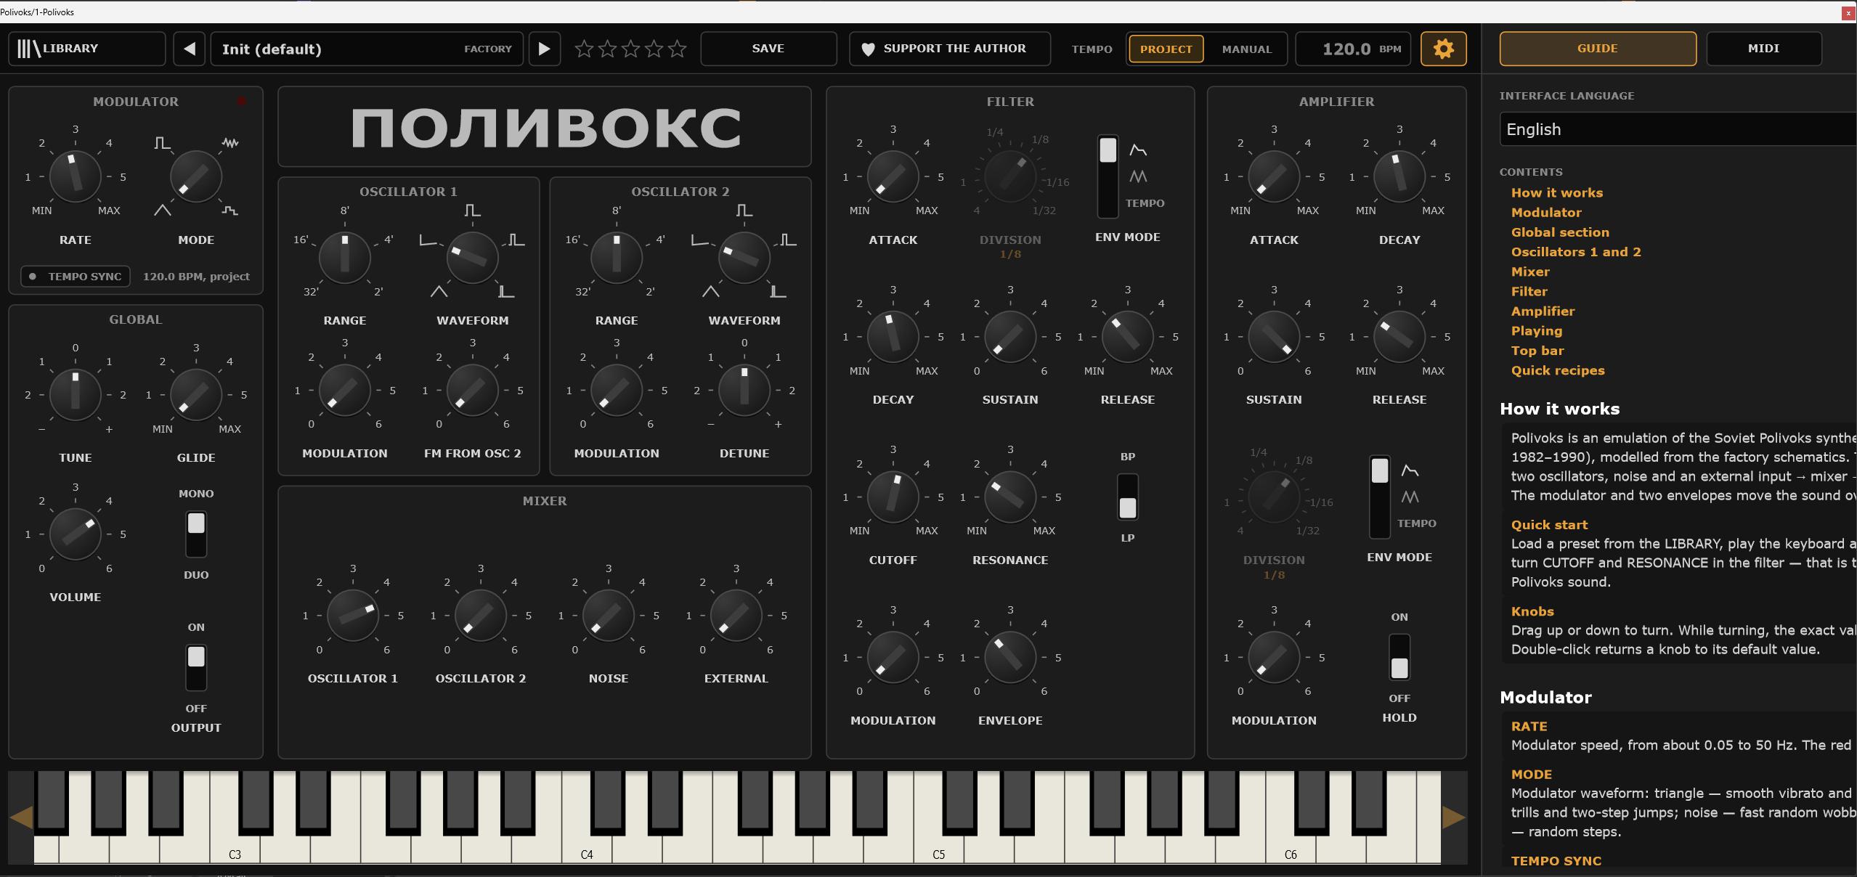Go to the previous preset arrow
1857x877 pixels.
(x=190, y=49)
